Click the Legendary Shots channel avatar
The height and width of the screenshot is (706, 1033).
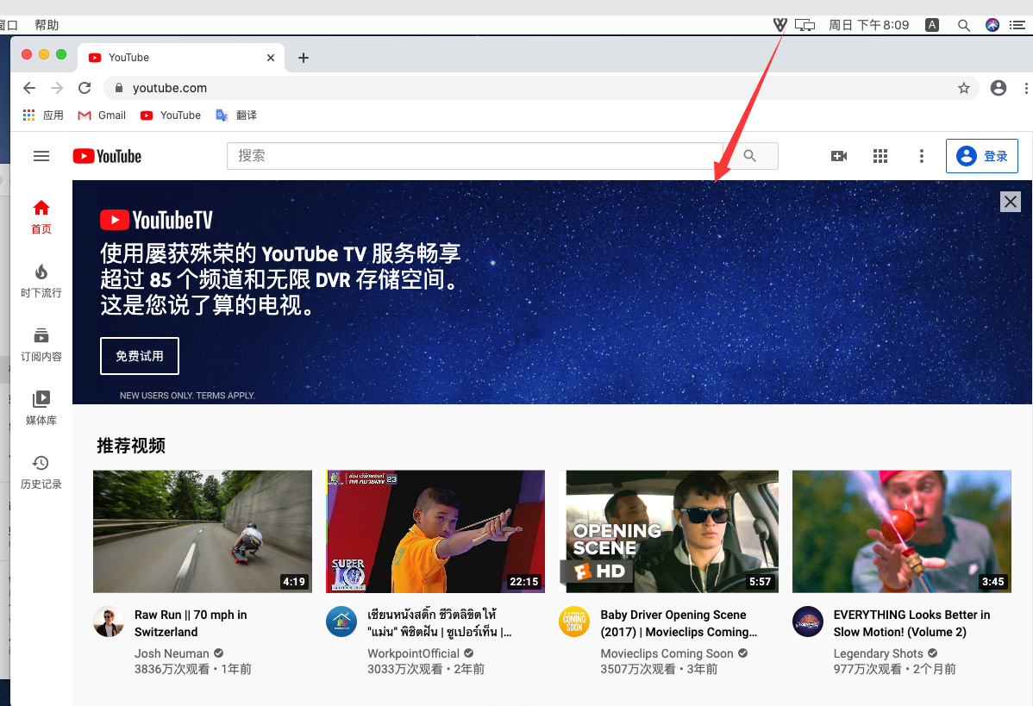coord(808,622)
